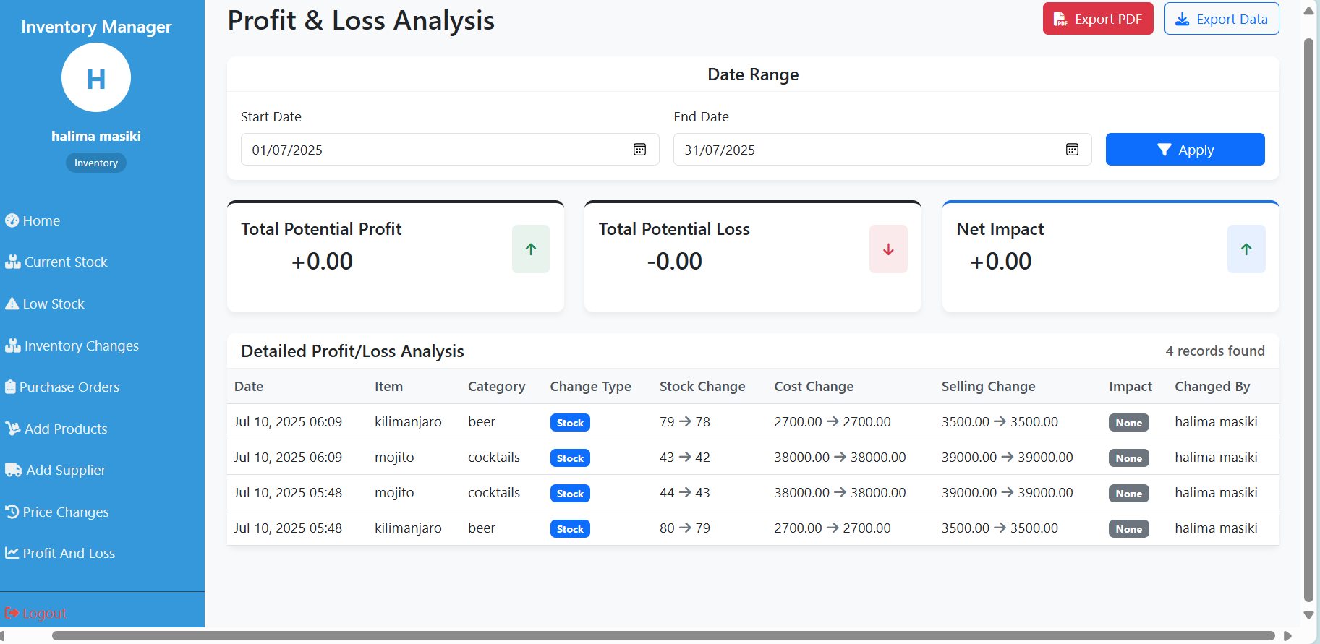
Task: Apply the date range filter
Action: point(1185,150)
